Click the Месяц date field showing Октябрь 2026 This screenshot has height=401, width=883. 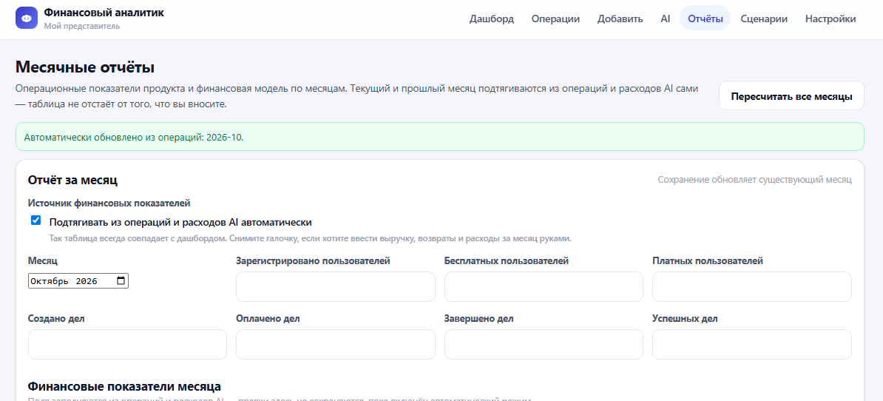78,280
